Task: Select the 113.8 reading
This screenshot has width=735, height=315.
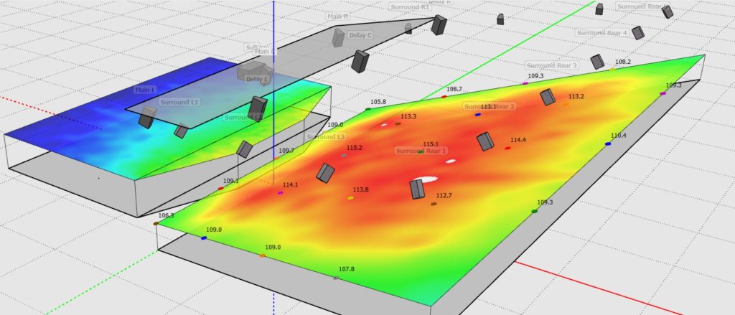Action: tap(360, 190)
